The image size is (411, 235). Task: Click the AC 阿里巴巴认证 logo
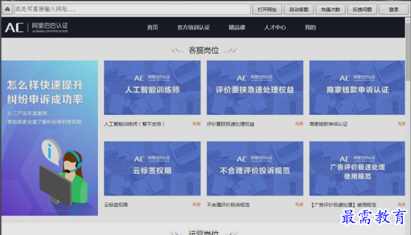point(37,28)
